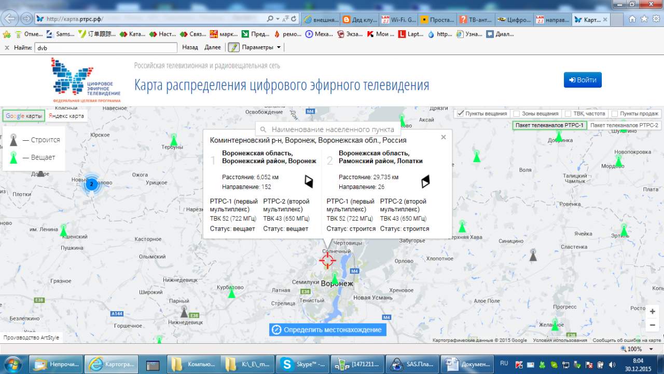Enable the 'Зоны вещания' checkbox
This screenshot has width=664, height=374.
click(516, 114)
